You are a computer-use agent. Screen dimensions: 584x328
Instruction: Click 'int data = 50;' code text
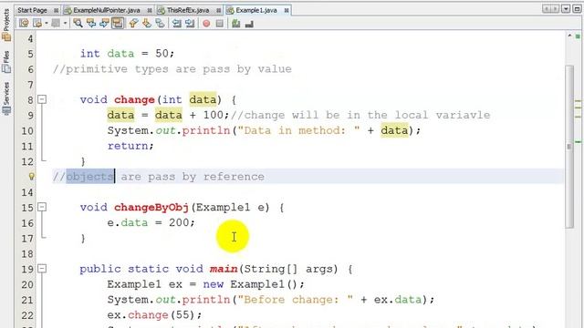[x=128, y=53]
